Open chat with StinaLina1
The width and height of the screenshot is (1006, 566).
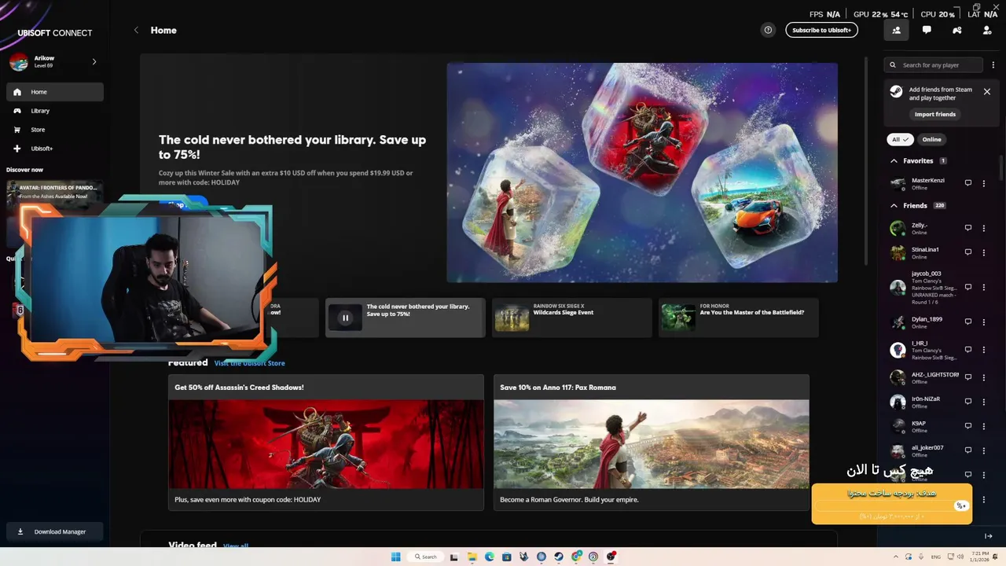(968, 252)
